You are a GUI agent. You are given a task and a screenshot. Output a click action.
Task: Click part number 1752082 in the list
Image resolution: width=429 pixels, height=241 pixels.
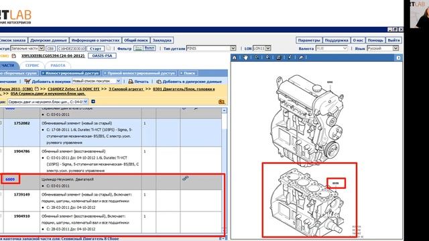[21, 123]
